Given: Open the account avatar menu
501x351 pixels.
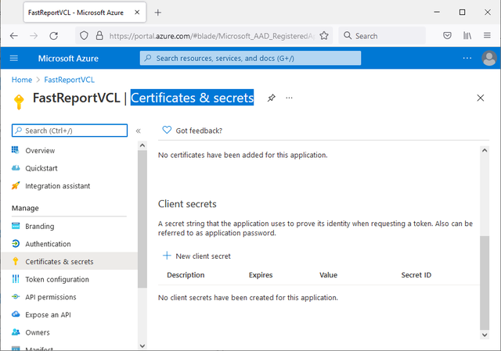Looking at the screenshot, I should tap(488, 58).
